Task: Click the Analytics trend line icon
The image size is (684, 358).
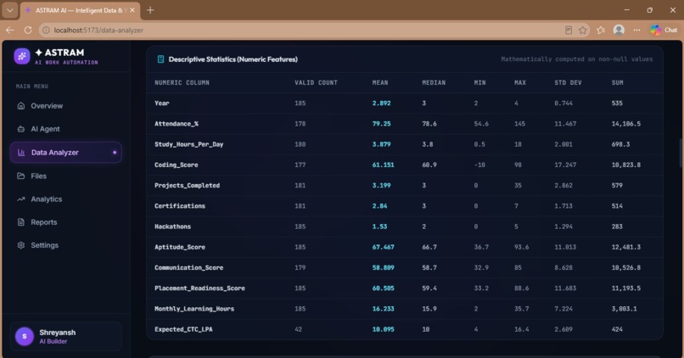Action: (x=21, y=199)
